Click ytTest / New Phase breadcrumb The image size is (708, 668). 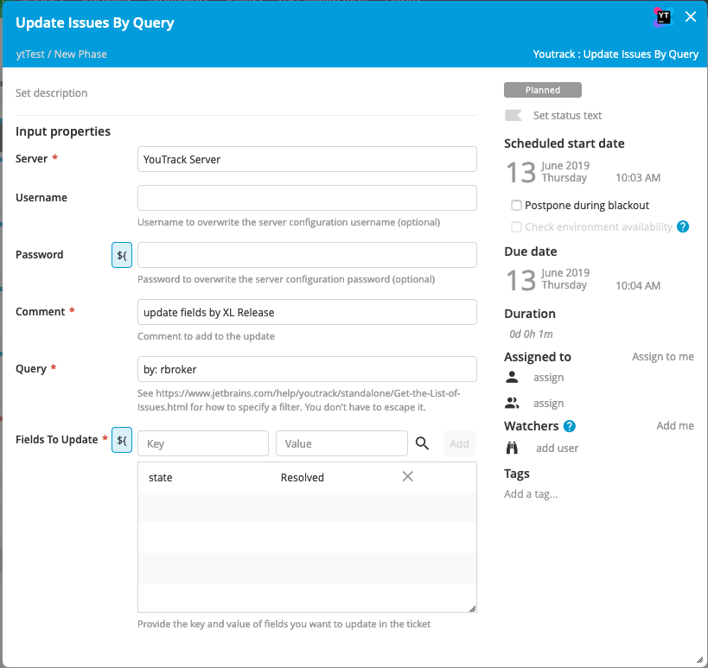tap(61, 54)
